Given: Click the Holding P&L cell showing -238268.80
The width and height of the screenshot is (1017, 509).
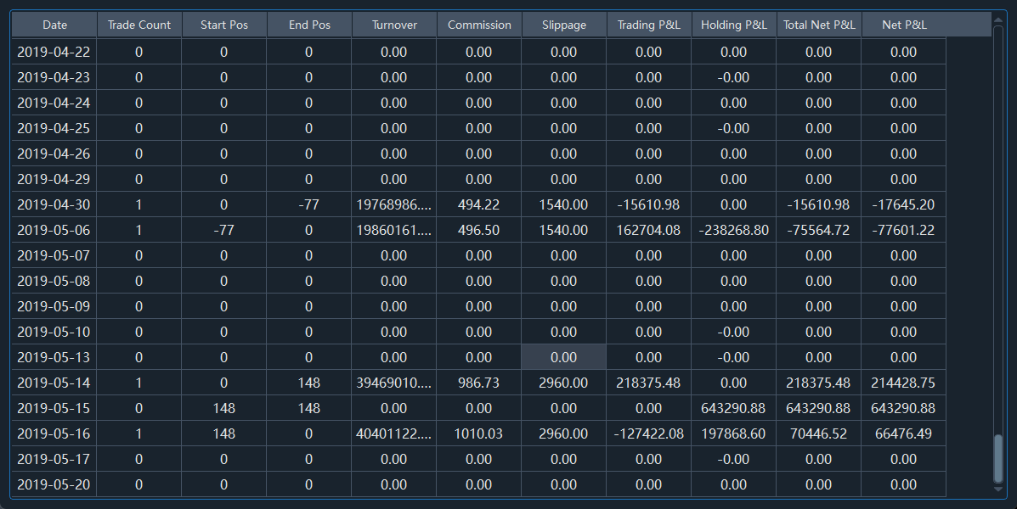Looking at the screenshot, I should pyautogui.click(x=734, y=230).
